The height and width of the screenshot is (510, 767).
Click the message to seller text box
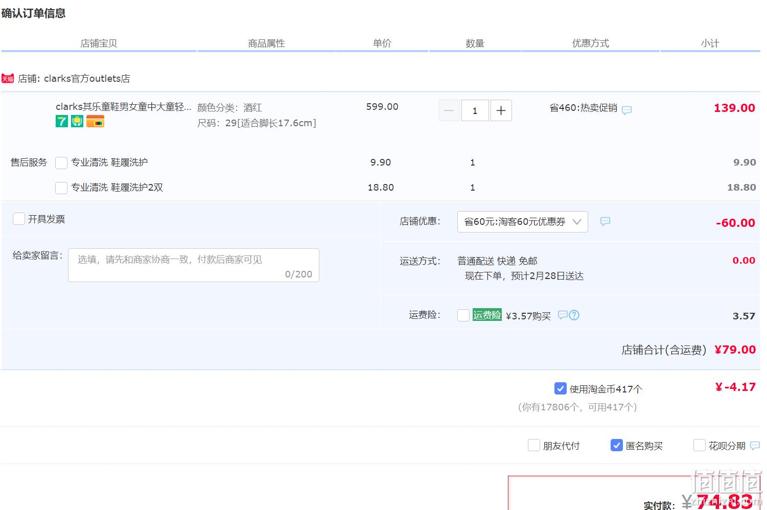point(194,265)
